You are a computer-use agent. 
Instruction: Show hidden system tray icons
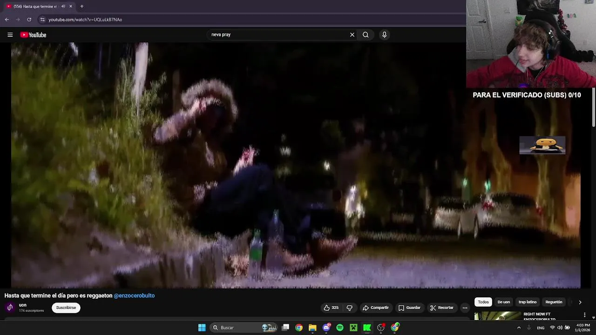tap(519, 328)
